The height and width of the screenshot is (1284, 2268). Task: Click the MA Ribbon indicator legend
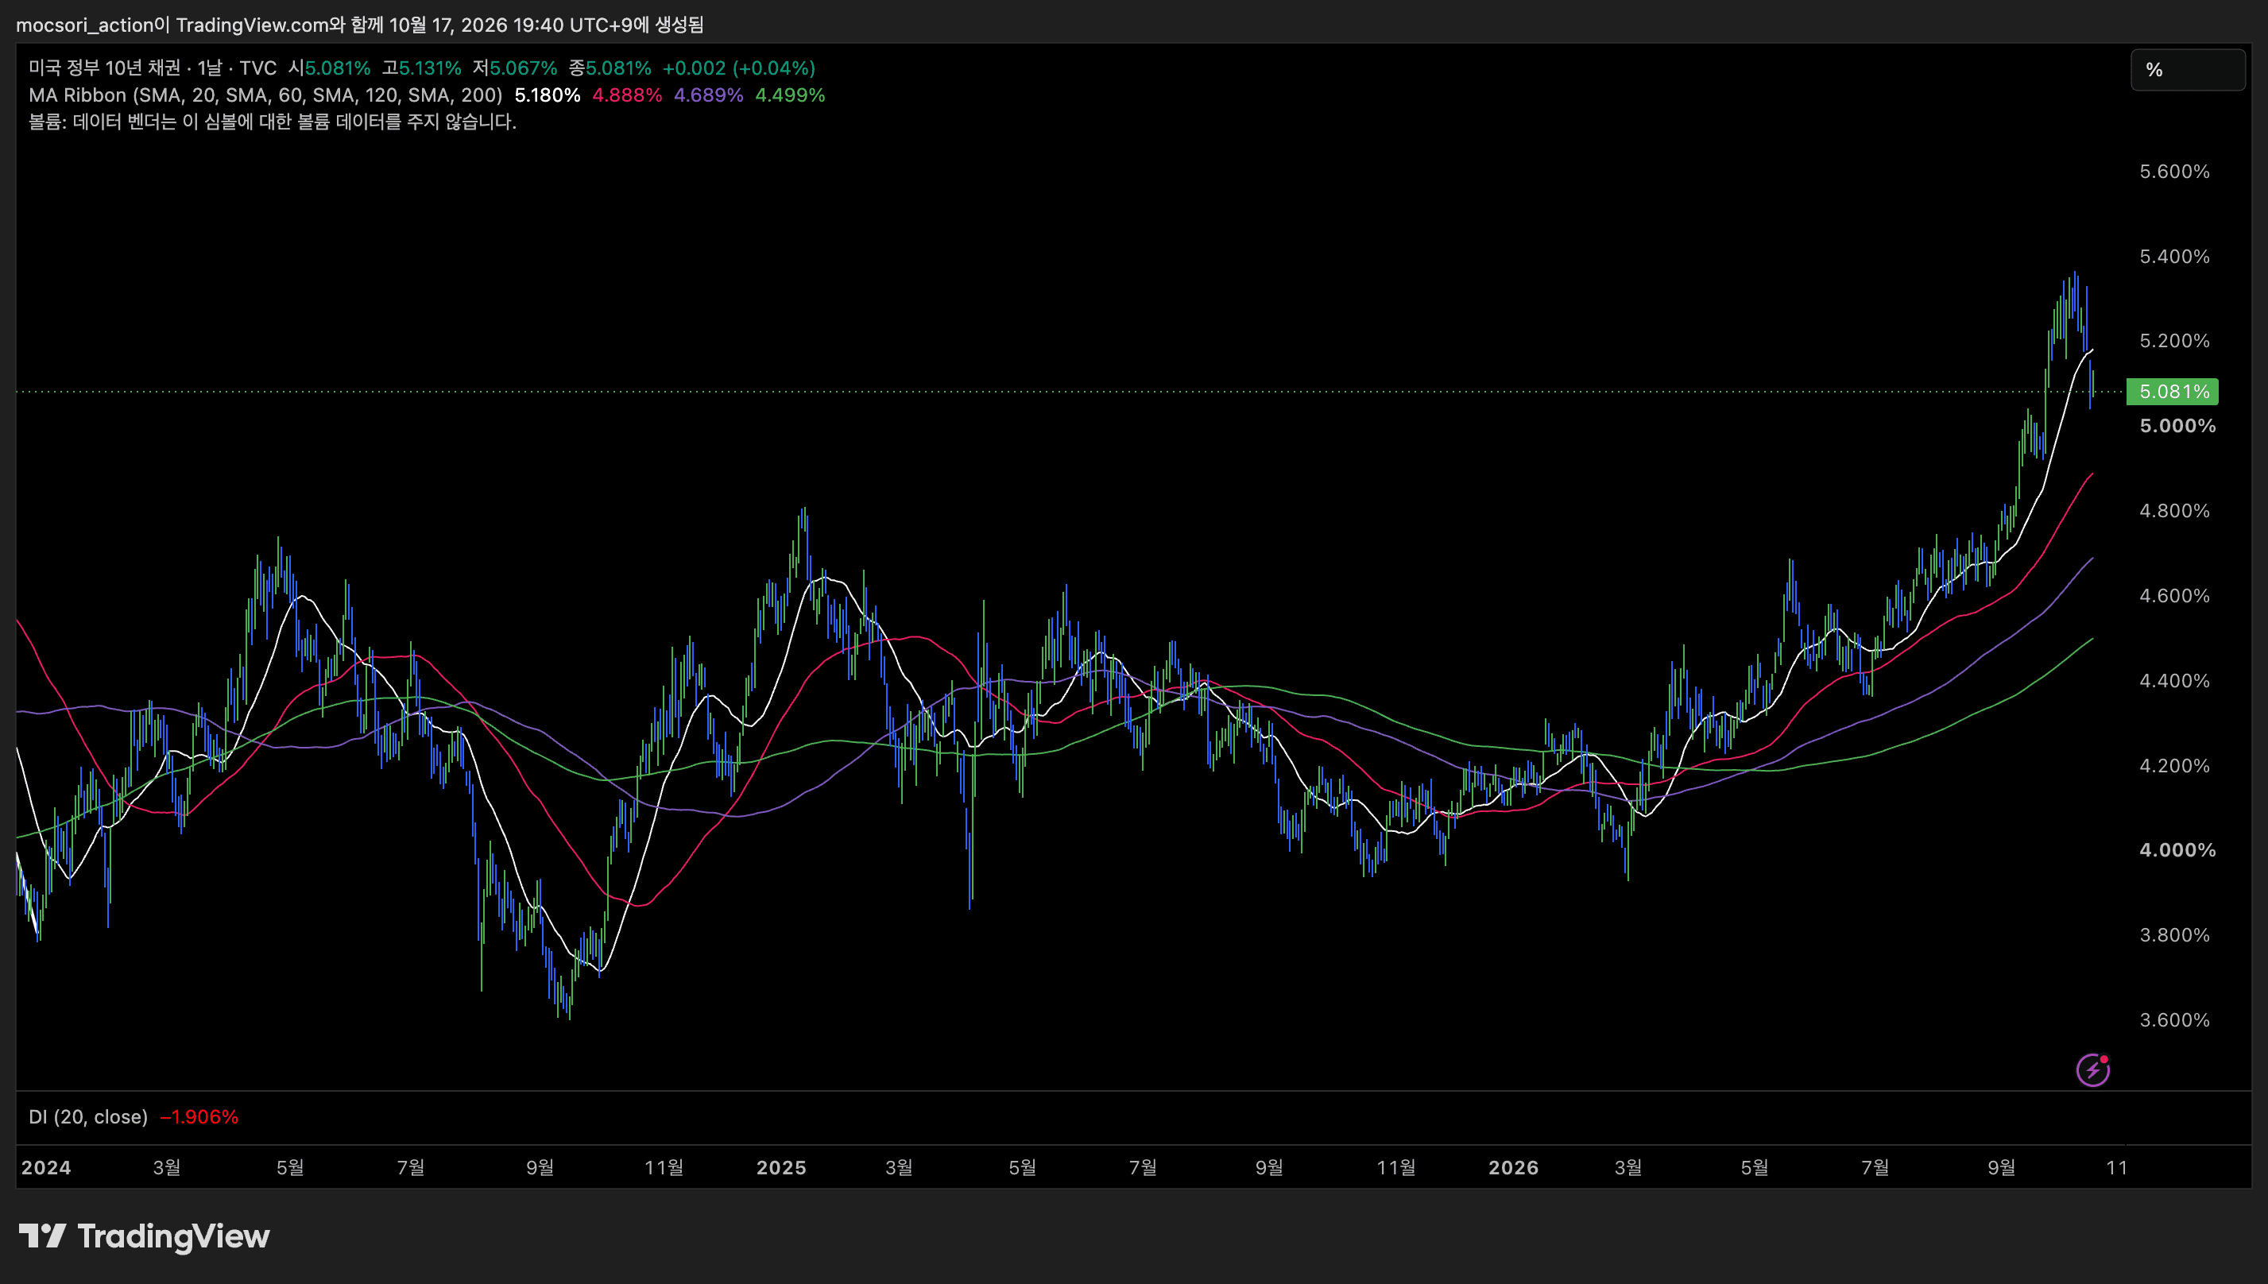pyautogui.click(x=265, y=95)
